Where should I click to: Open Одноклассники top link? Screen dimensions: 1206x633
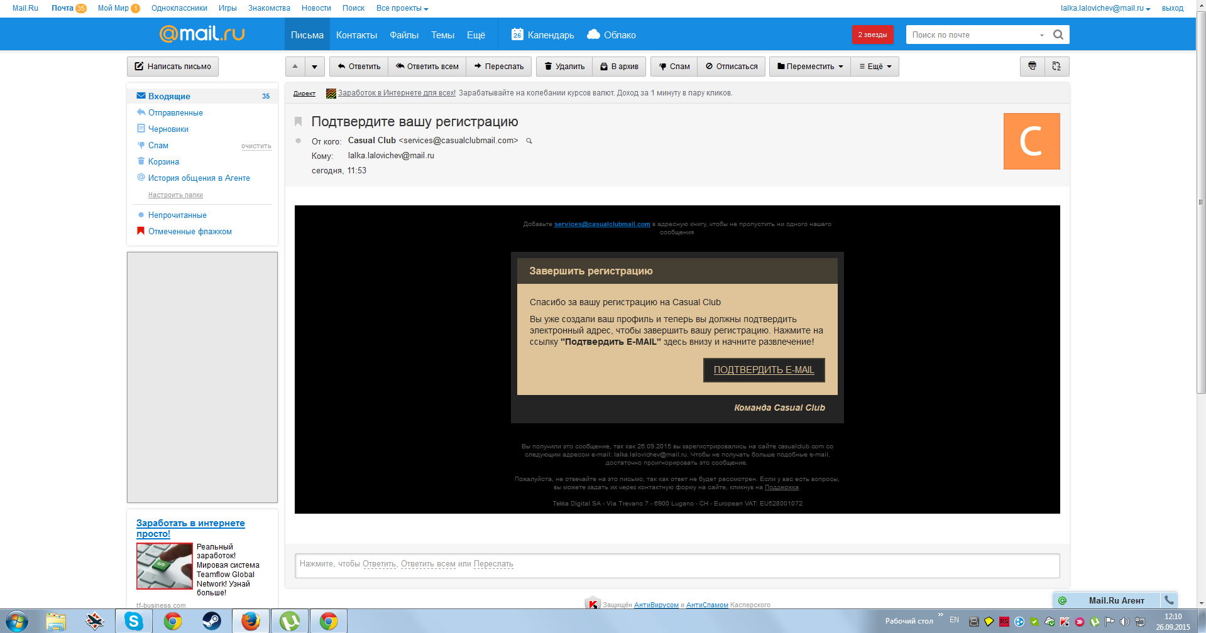179,8
